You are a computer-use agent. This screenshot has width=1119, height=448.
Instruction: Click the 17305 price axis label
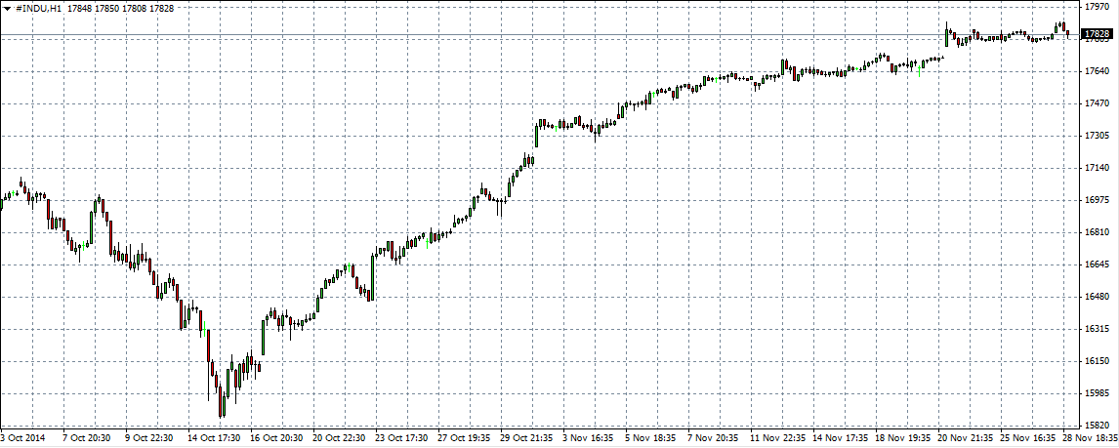pos(1097,136)
